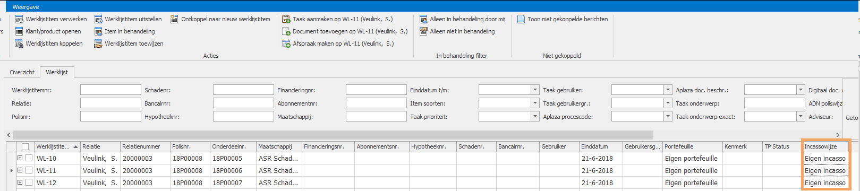Open the Klant/product openen icon

[x=19, y=31]
